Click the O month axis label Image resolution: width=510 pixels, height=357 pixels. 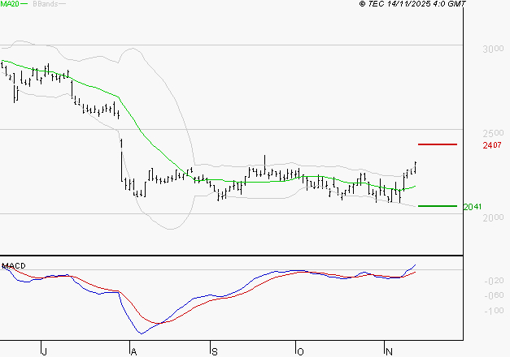click(300, 351)
